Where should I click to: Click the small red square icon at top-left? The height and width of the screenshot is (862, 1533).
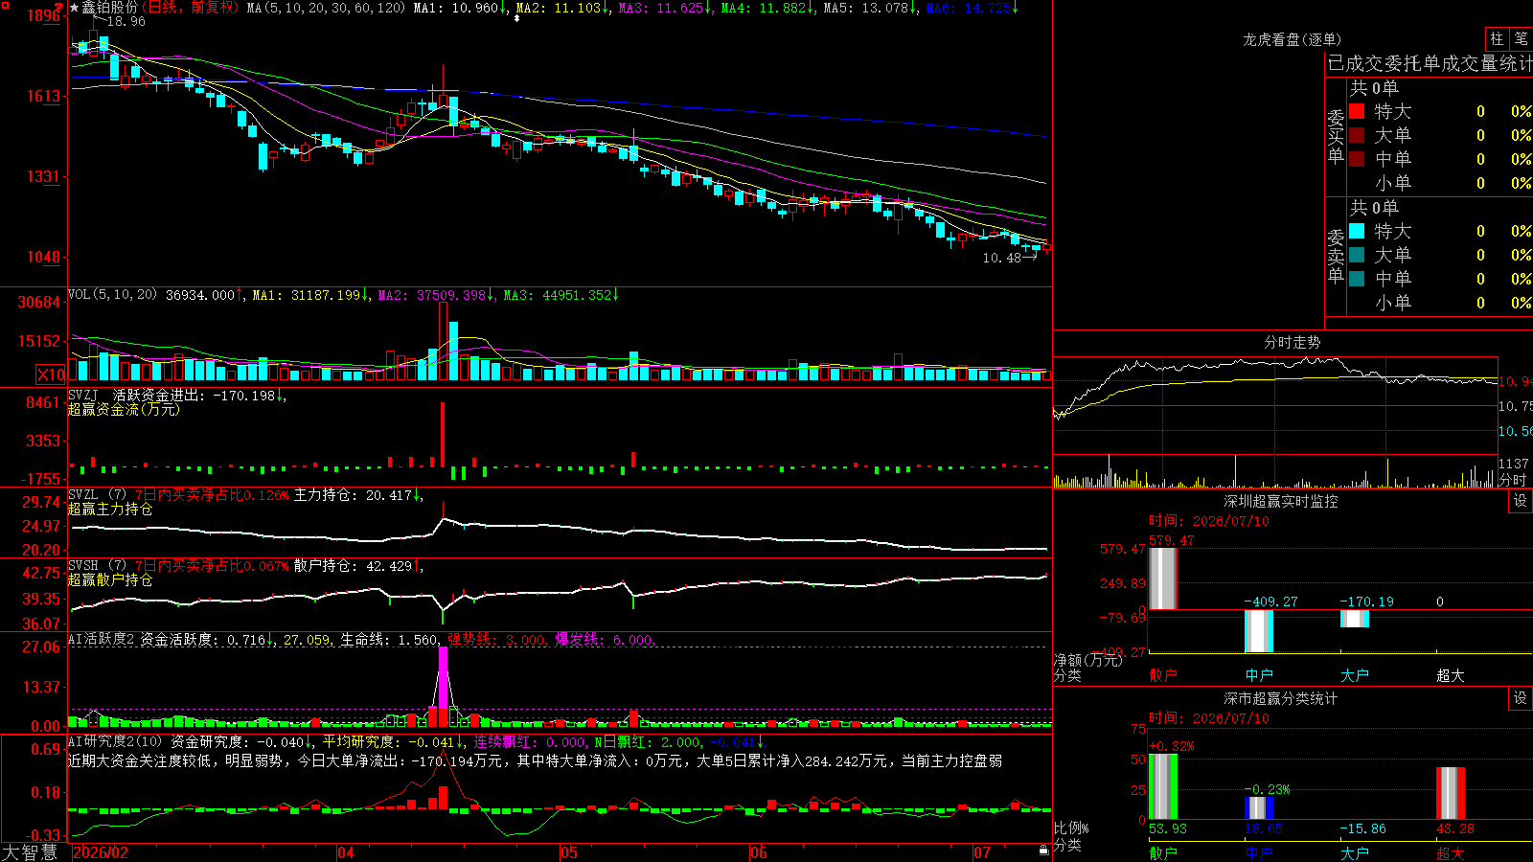pos(4,4)
